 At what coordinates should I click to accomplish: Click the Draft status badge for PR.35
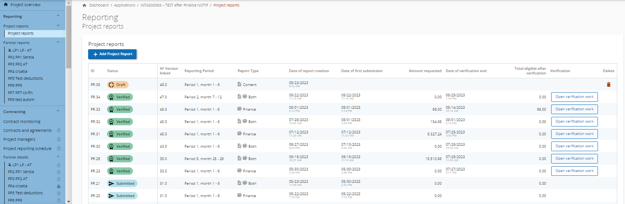tap(118, 85)
